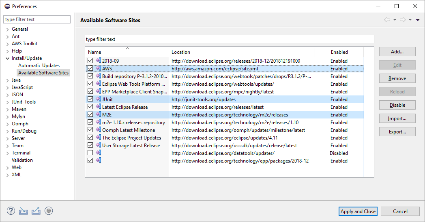
Task: Click the forward navigation arrow icon
Action: click(402, 20)
